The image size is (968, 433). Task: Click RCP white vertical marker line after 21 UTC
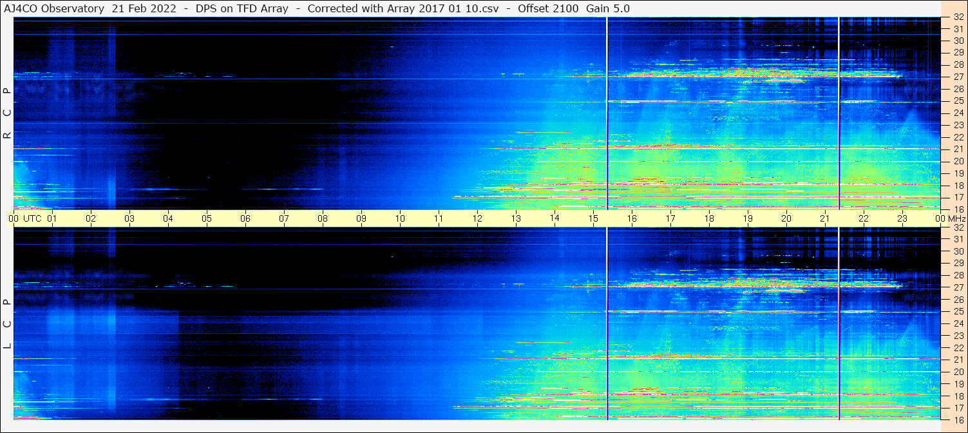pos(839,113)
